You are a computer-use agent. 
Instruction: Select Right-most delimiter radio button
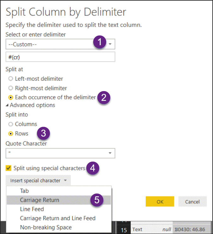coord(11,88)
